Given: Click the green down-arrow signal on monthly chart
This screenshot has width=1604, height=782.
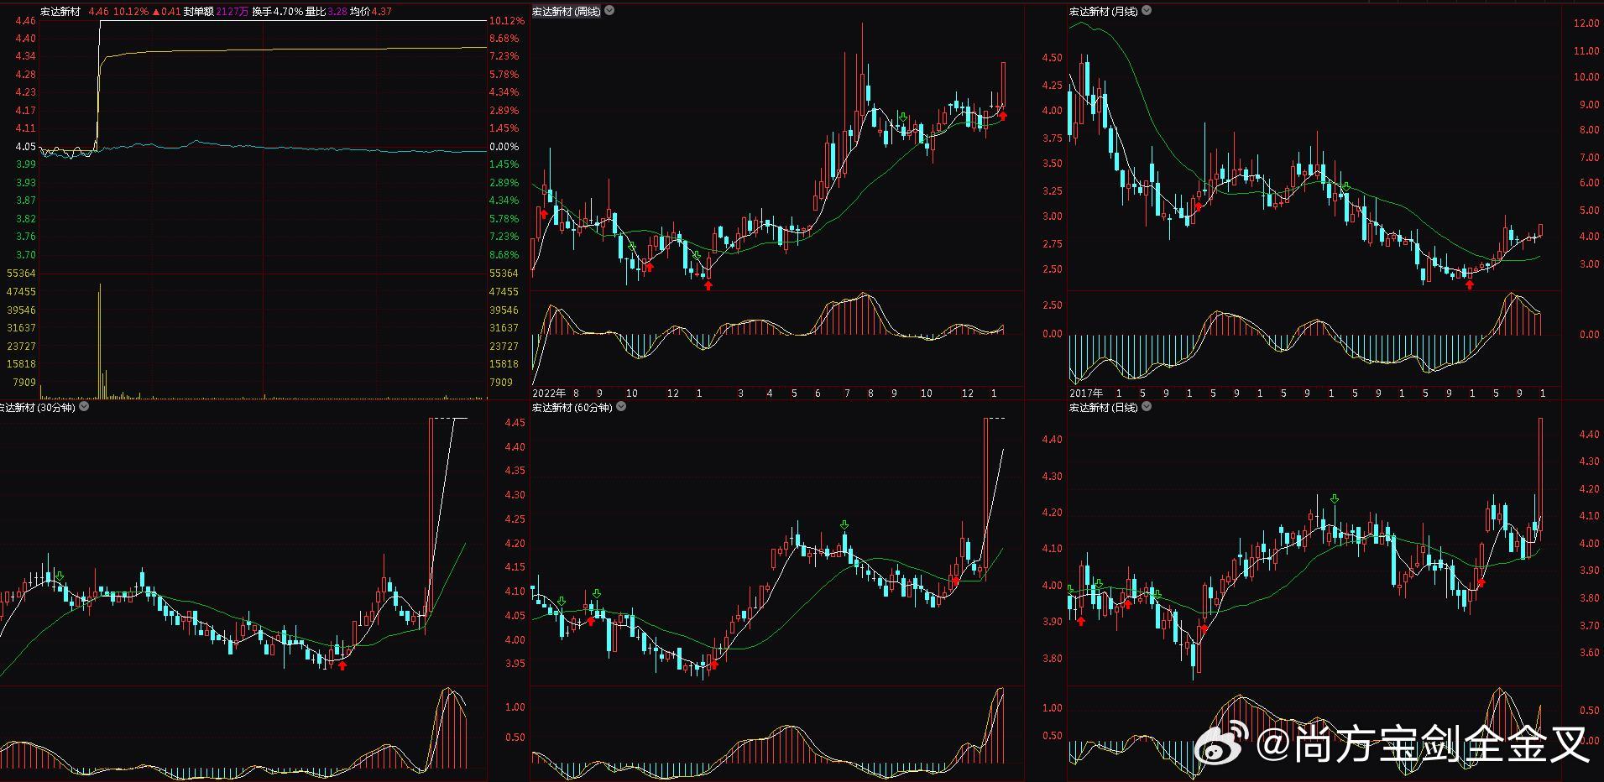Looking at the screenshot, I should 1345,187.
